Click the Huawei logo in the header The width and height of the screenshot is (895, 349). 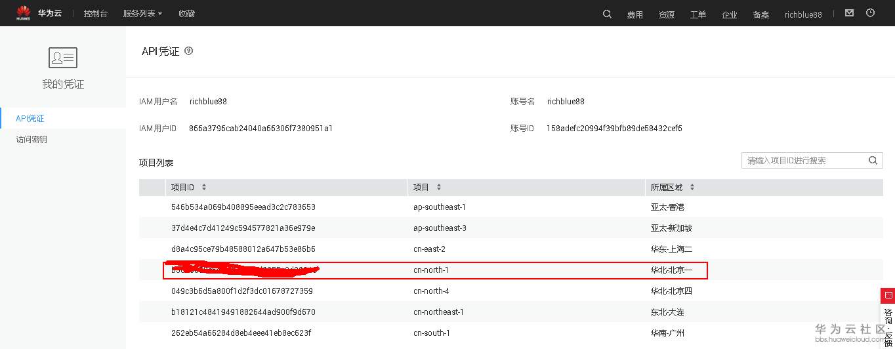click(24, 13)
